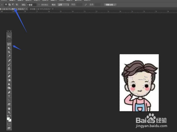Viewport: 177px width, 132px height.
Task: Select the Eraser tool
Action: [9, 76]
